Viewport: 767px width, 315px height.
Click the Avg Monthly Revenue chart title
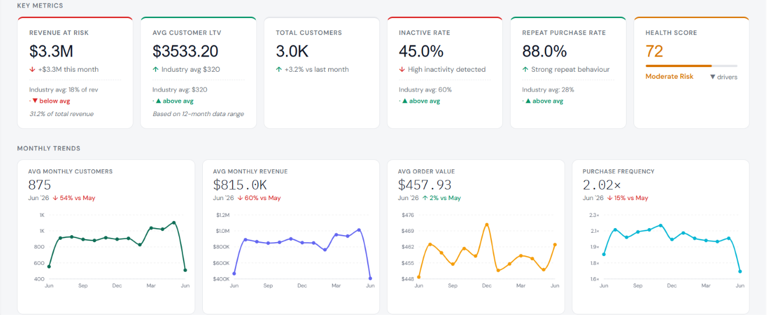(251, 171)
